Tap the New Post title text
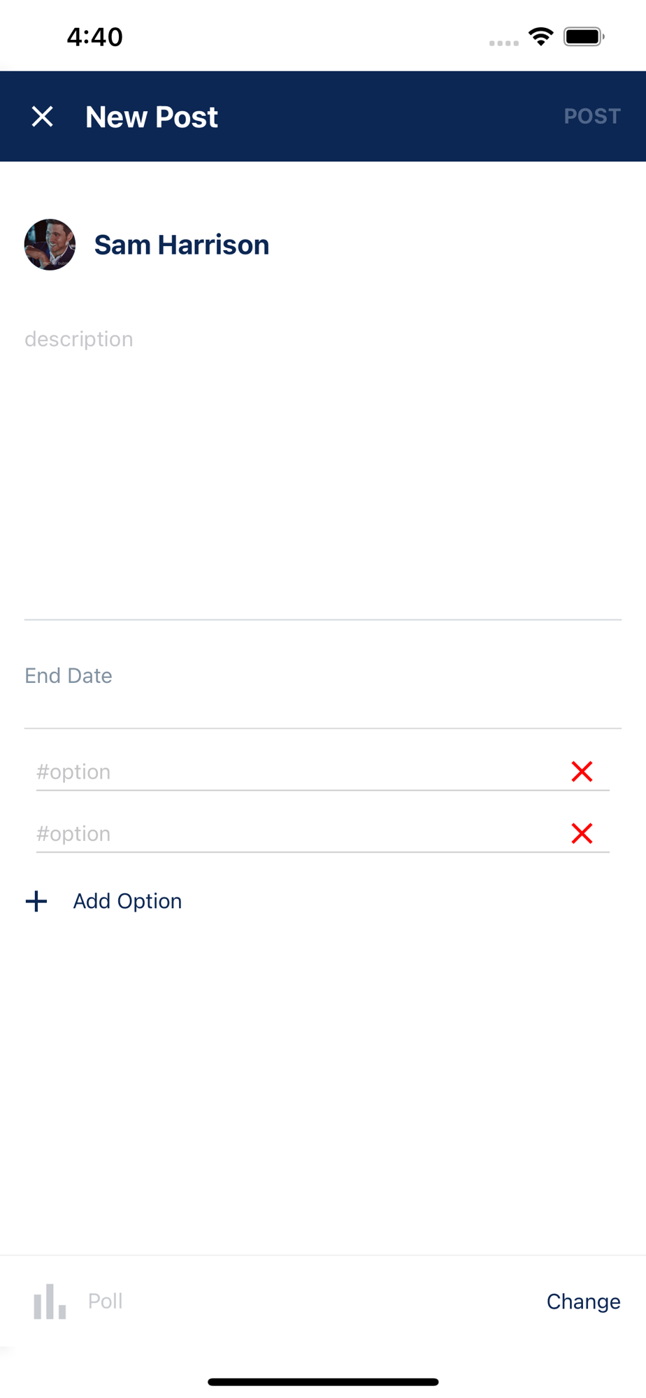Screen dimensions: 646x1398 coord(152,117)
